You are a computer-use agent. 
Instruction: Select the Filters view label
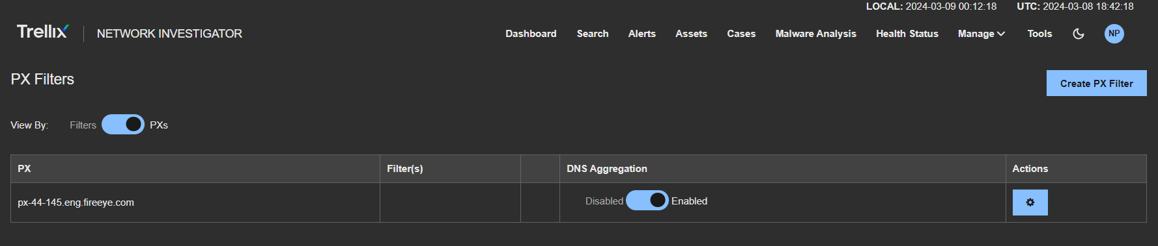point(83,125)
